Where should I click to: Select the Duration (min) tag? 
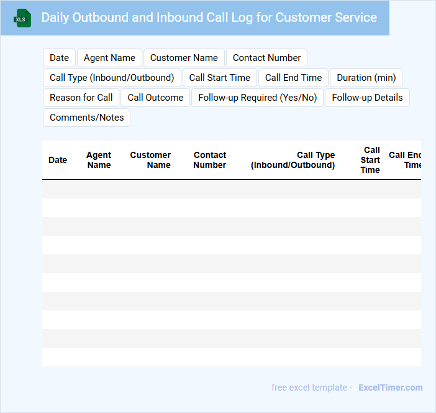pyautogui.click(x=366, y=78)
